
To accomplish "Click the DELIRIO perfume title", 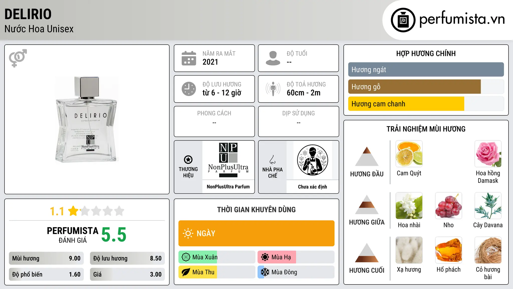I will pyautogui.click(x=28, y=14).
